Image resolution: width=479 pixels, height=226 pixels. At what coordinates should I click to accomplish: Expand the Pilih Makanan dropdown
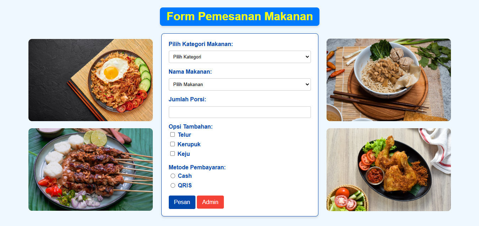240,84
